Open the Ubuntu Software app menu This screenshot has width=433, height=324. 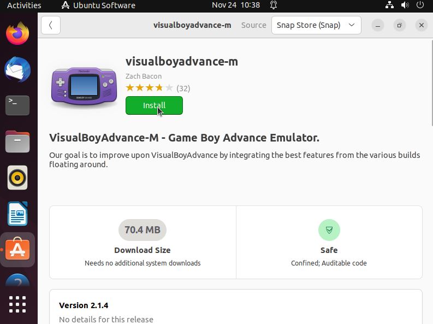98,5
